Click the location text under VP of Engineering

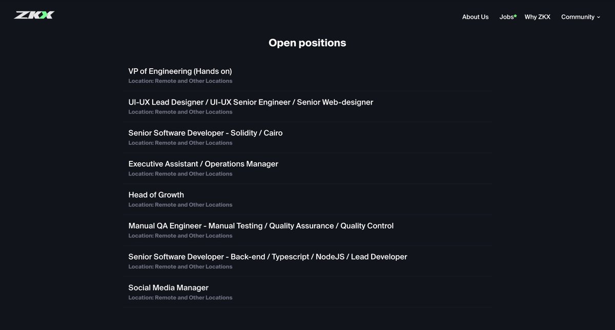click(180, 80)
